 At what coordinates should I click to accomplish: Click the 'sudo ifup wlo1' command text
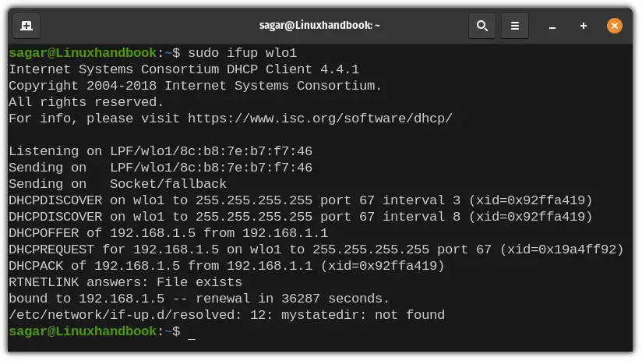pos(242,53)
